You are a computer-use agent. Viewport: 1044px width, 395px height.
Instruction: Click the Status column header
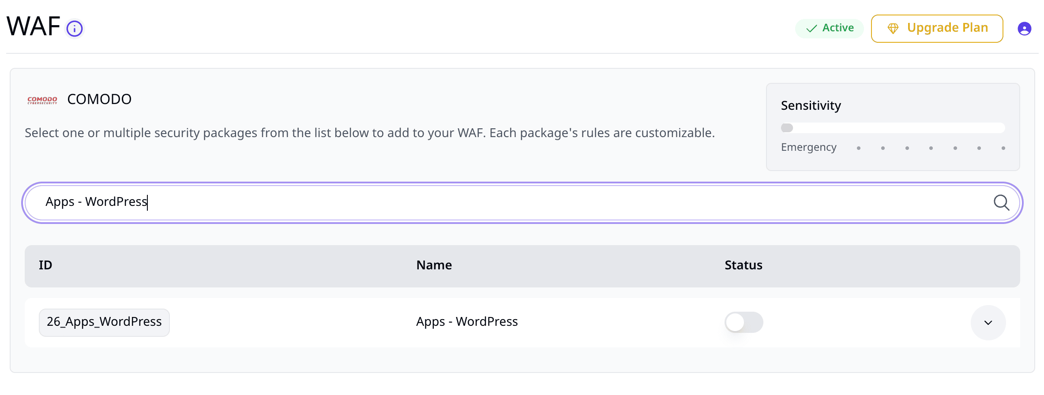[744, 265]
